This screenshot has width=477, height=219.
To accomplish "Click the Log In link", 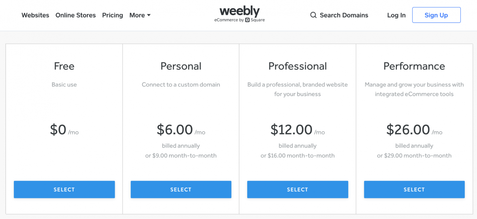I will tap(396, 15).
